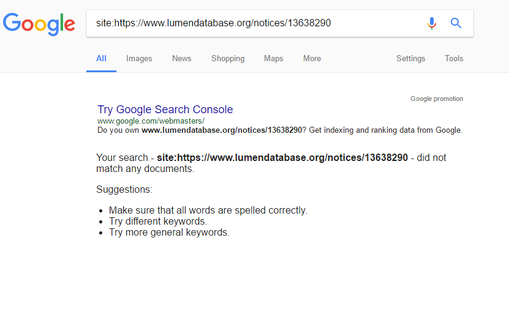Open the Try Google Search Console link
Viewport: 509px width, 314px height.
point(165,110)
